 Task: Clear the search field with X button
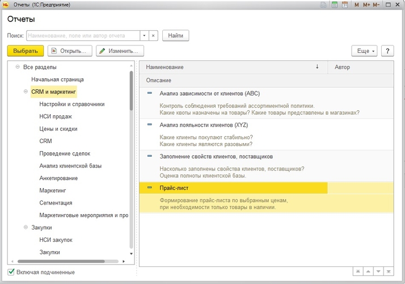click(153, 36)
